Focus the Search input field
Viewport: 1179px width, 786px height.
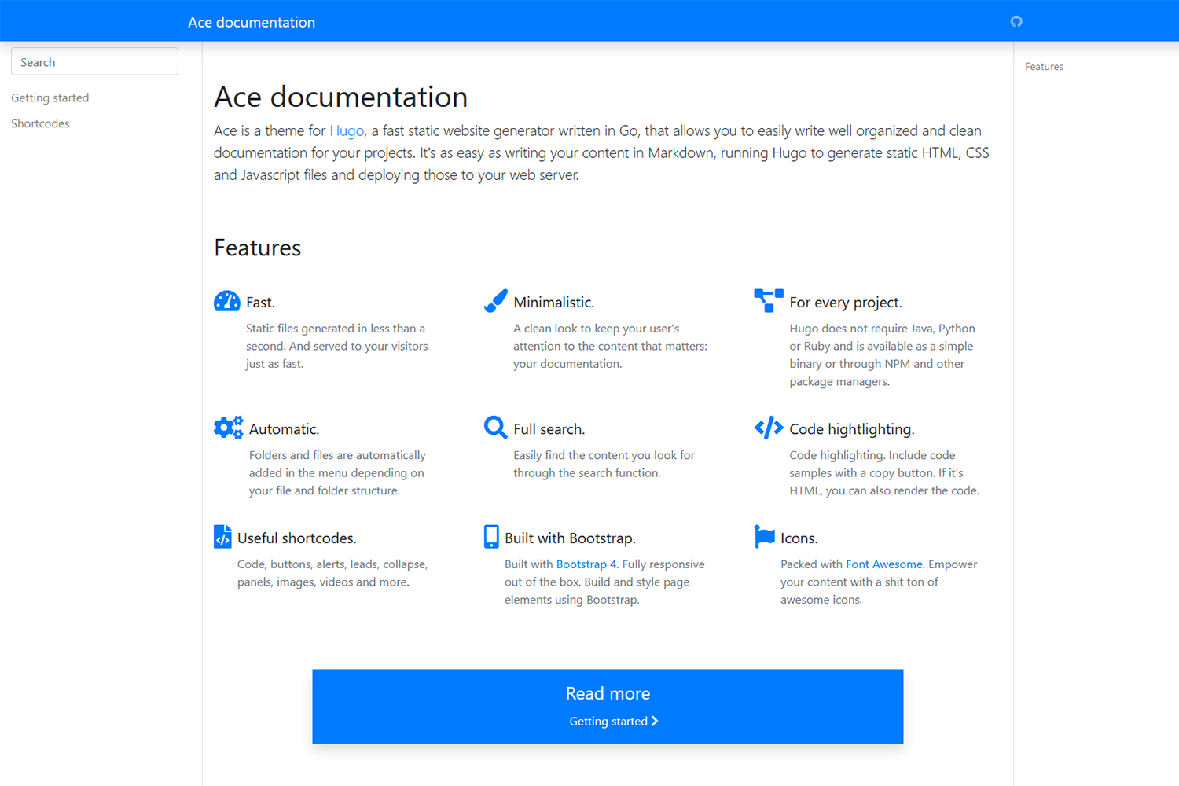click(x=94, y=61)
